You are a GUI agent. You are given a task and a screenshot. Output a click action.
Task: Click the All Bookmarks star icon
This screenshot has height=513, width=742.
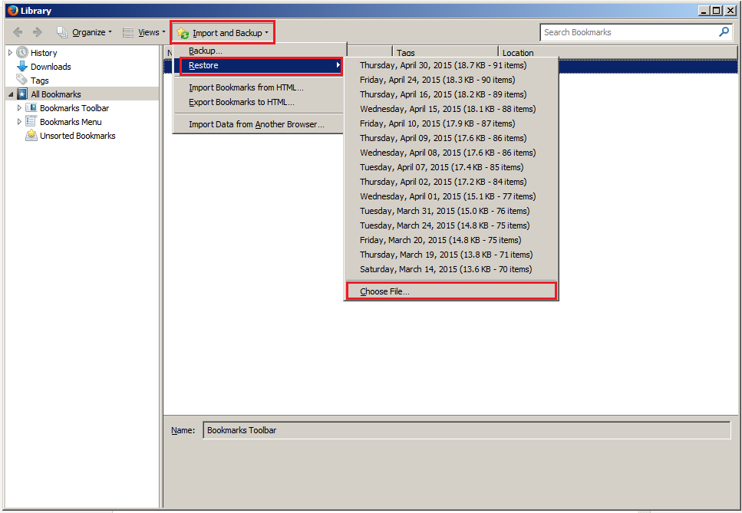coord(22,94)
